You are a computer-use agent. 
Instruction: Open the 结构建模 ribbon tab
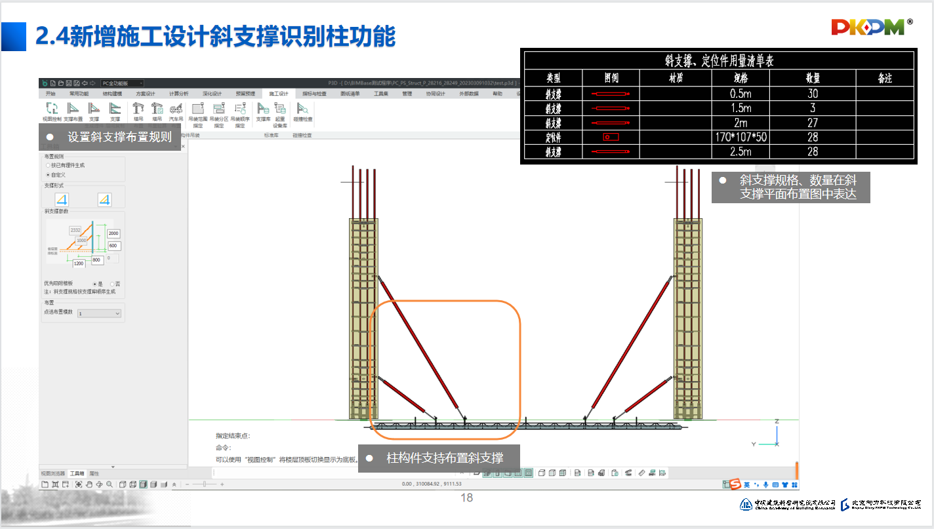(112, 94)
